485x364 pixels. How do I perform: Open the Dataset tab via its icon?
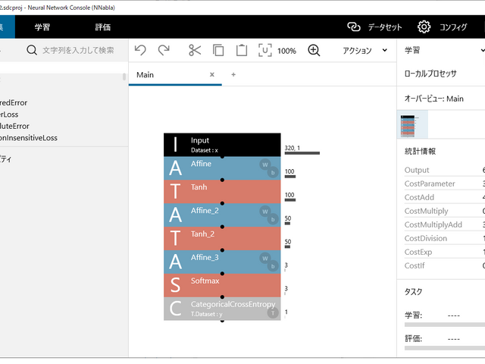pyautogui.click(x=353, y=27)
